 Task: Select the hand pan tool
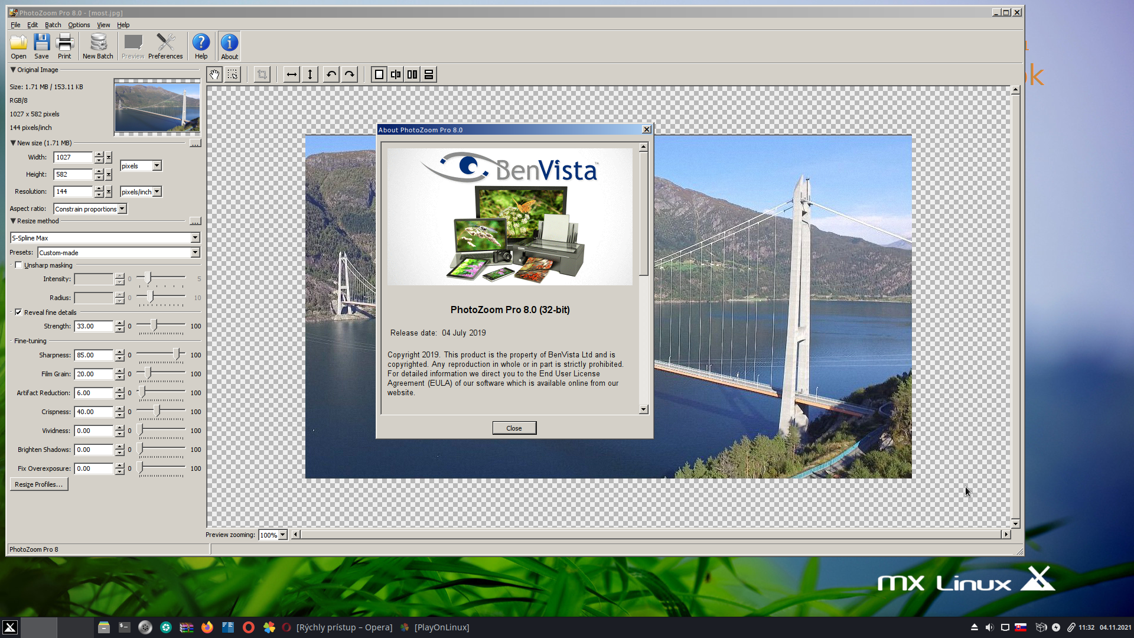coord(214,74)
